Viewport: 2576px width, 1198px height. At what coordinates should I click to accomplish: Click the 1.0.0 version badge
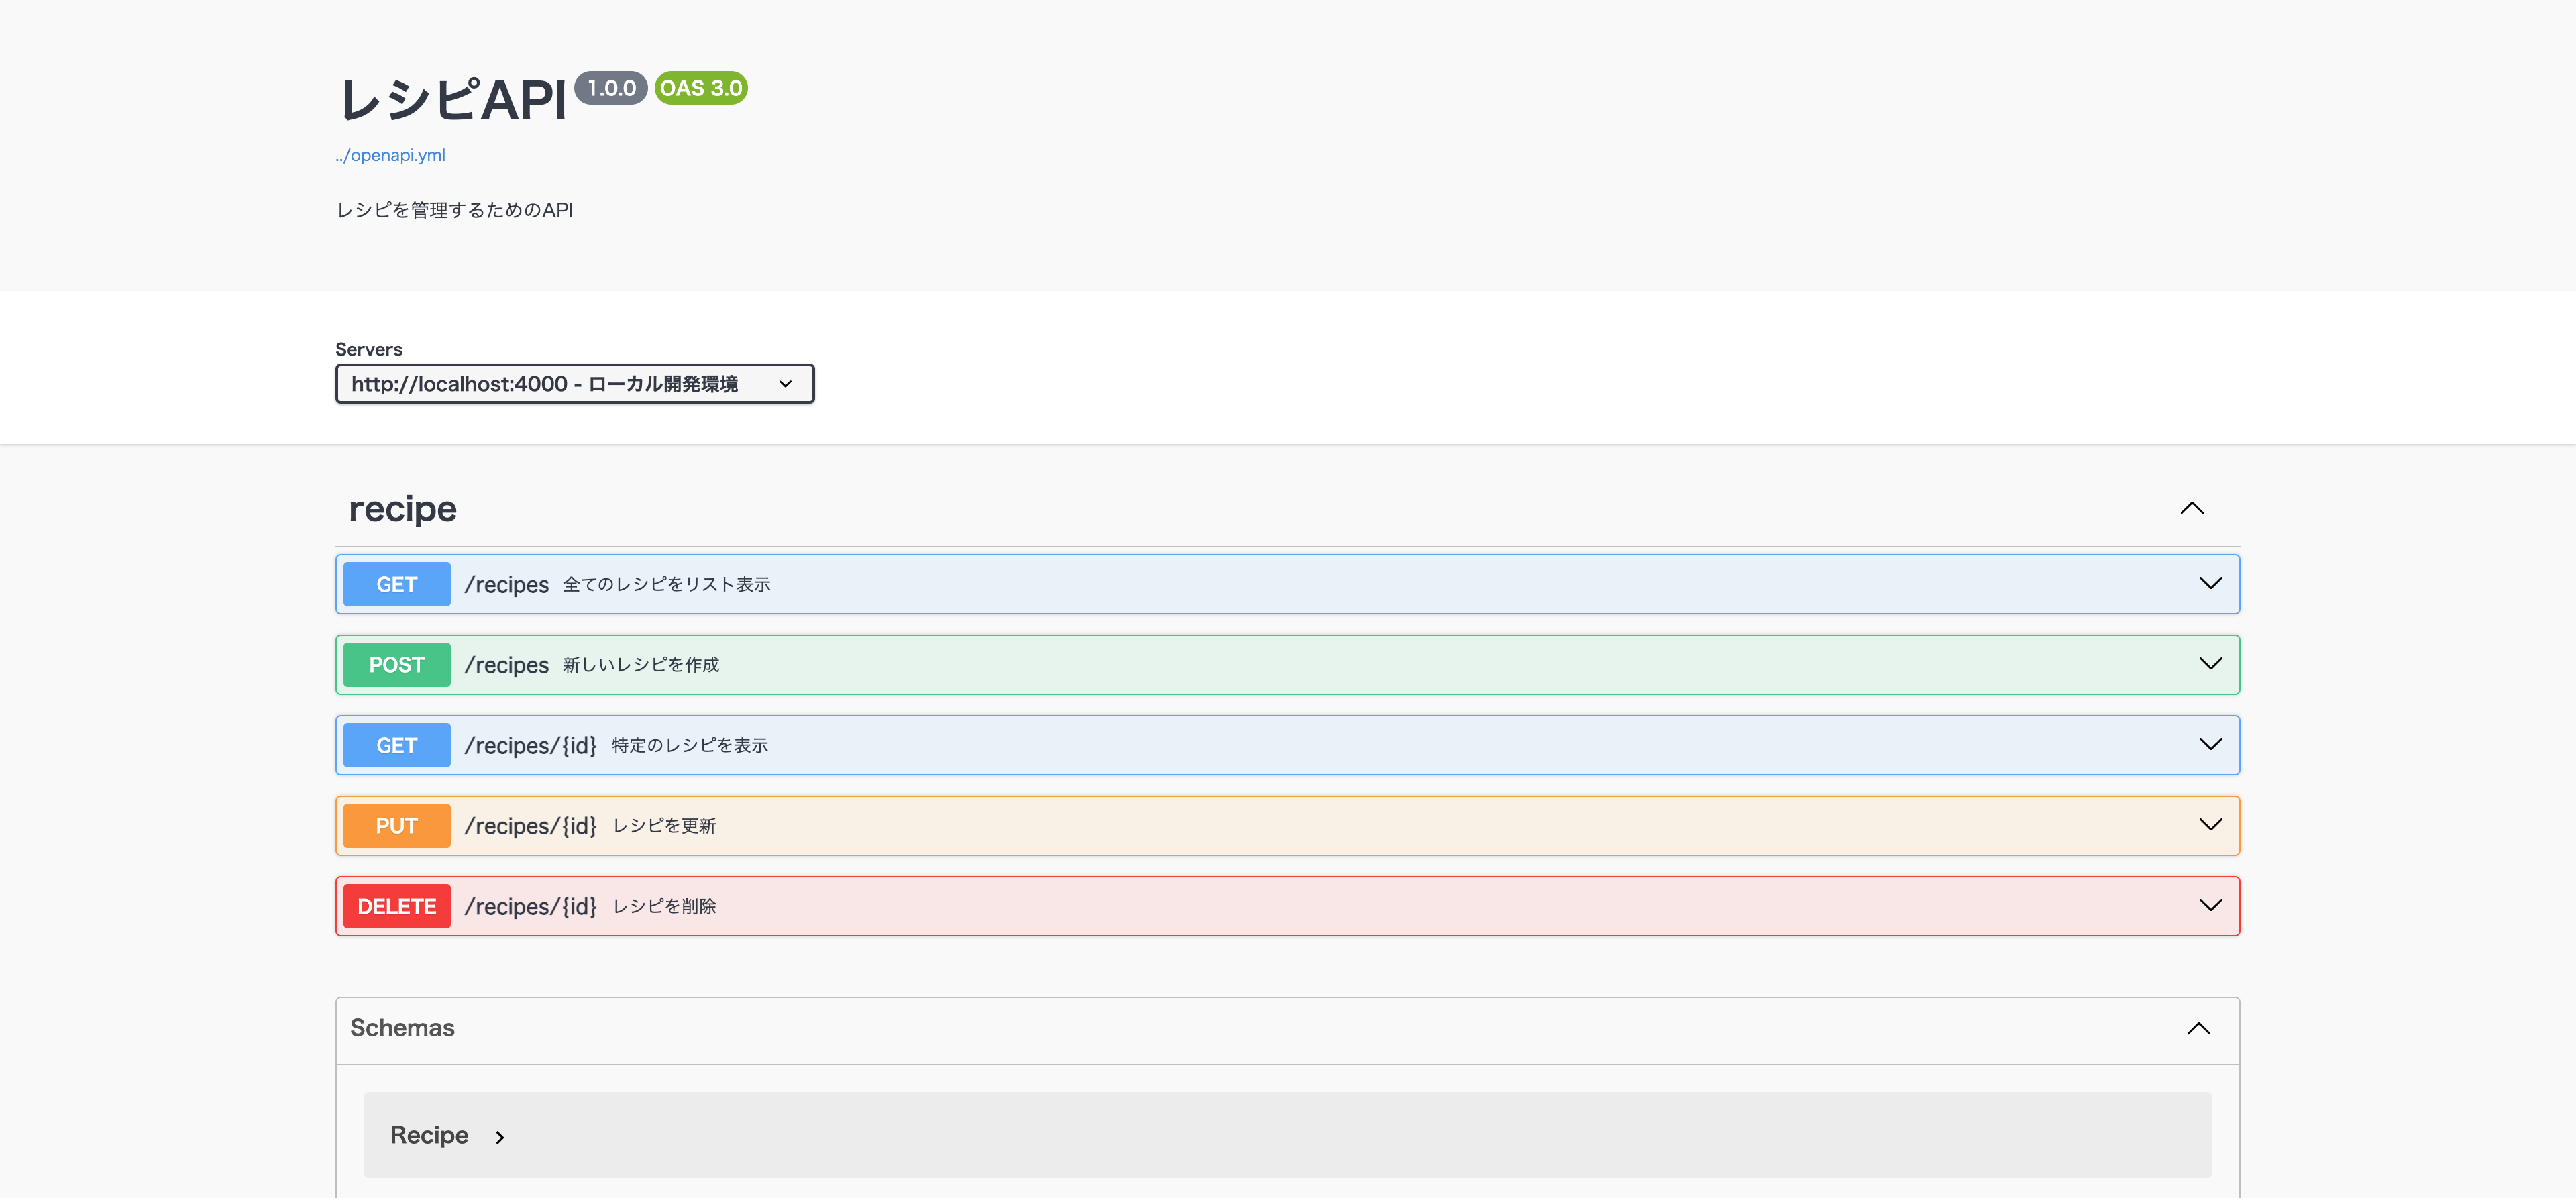pyautogui.click(x=611, y=88)
